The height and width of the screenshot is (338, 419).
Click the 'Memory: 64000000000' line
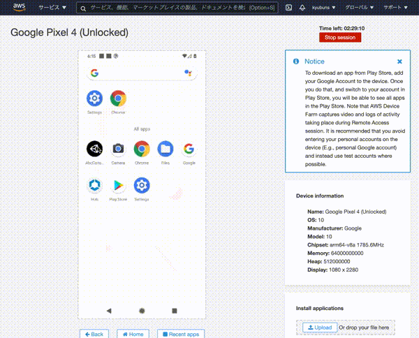click(x=335, y=253)
